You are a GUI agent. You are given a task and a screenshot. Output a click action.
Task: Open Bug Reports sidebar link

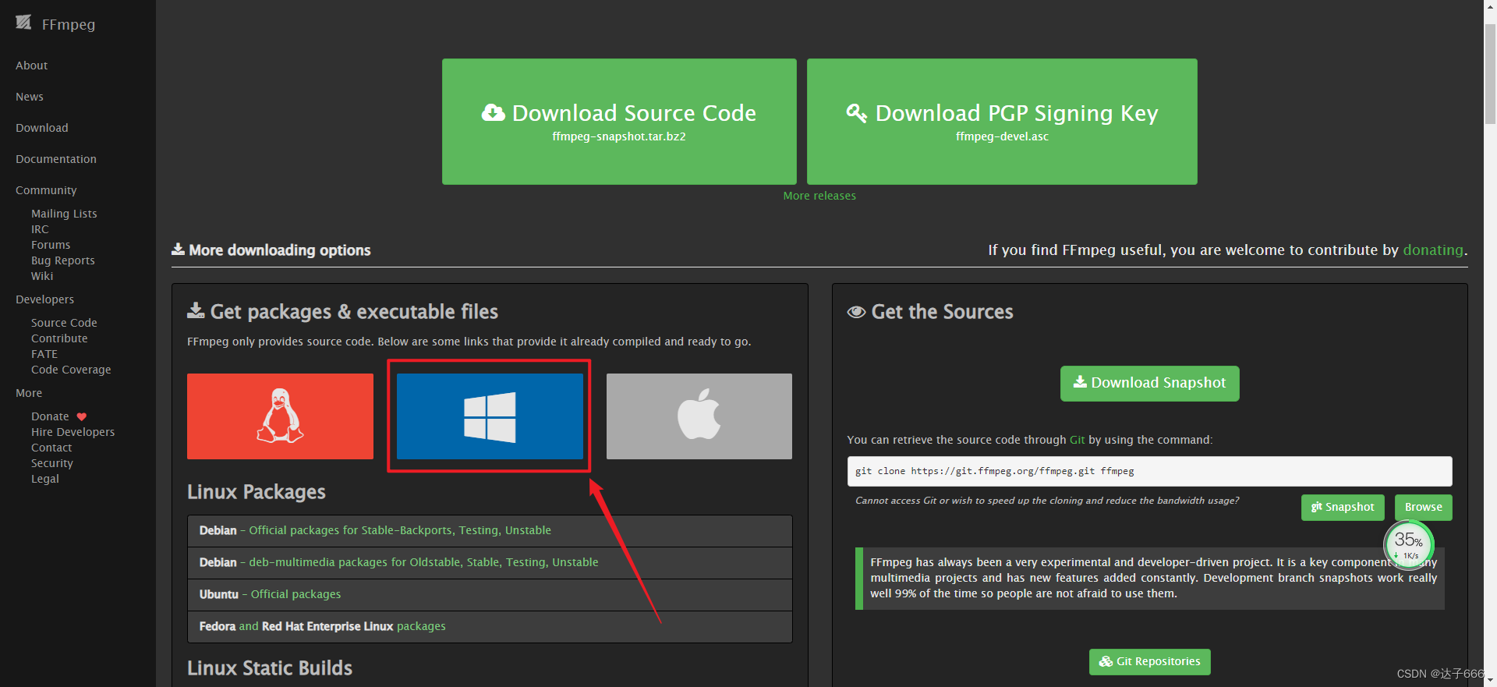(x=63, y=260)
